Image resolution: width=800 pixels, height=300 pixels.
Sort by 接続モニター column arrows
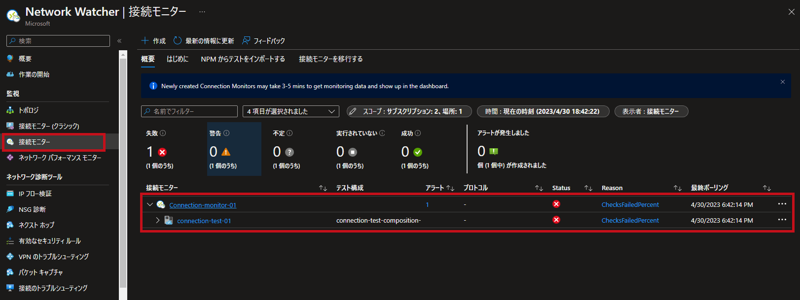[323, 188]
